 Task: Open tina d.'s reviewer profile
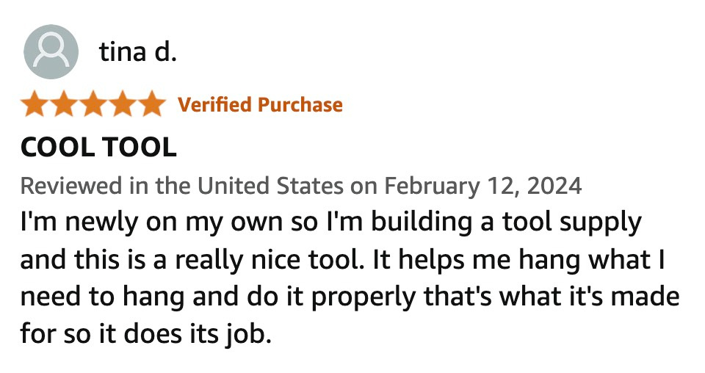click(137, 51)
